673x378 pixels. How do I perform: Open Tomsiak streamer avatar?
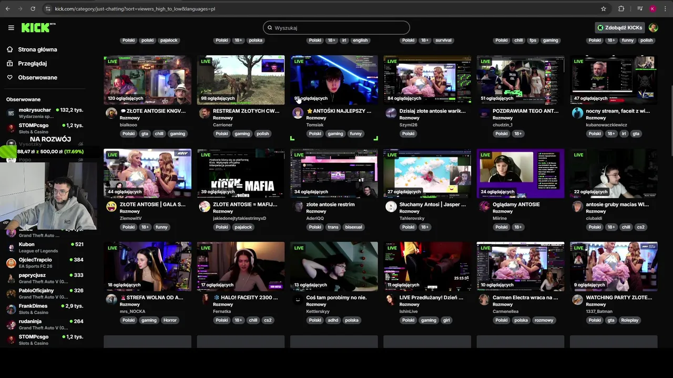pos(298,113)
